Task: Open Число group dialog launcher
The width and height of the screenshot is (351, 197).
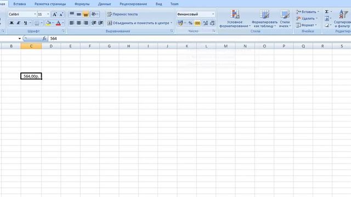Action: (214, 31)
